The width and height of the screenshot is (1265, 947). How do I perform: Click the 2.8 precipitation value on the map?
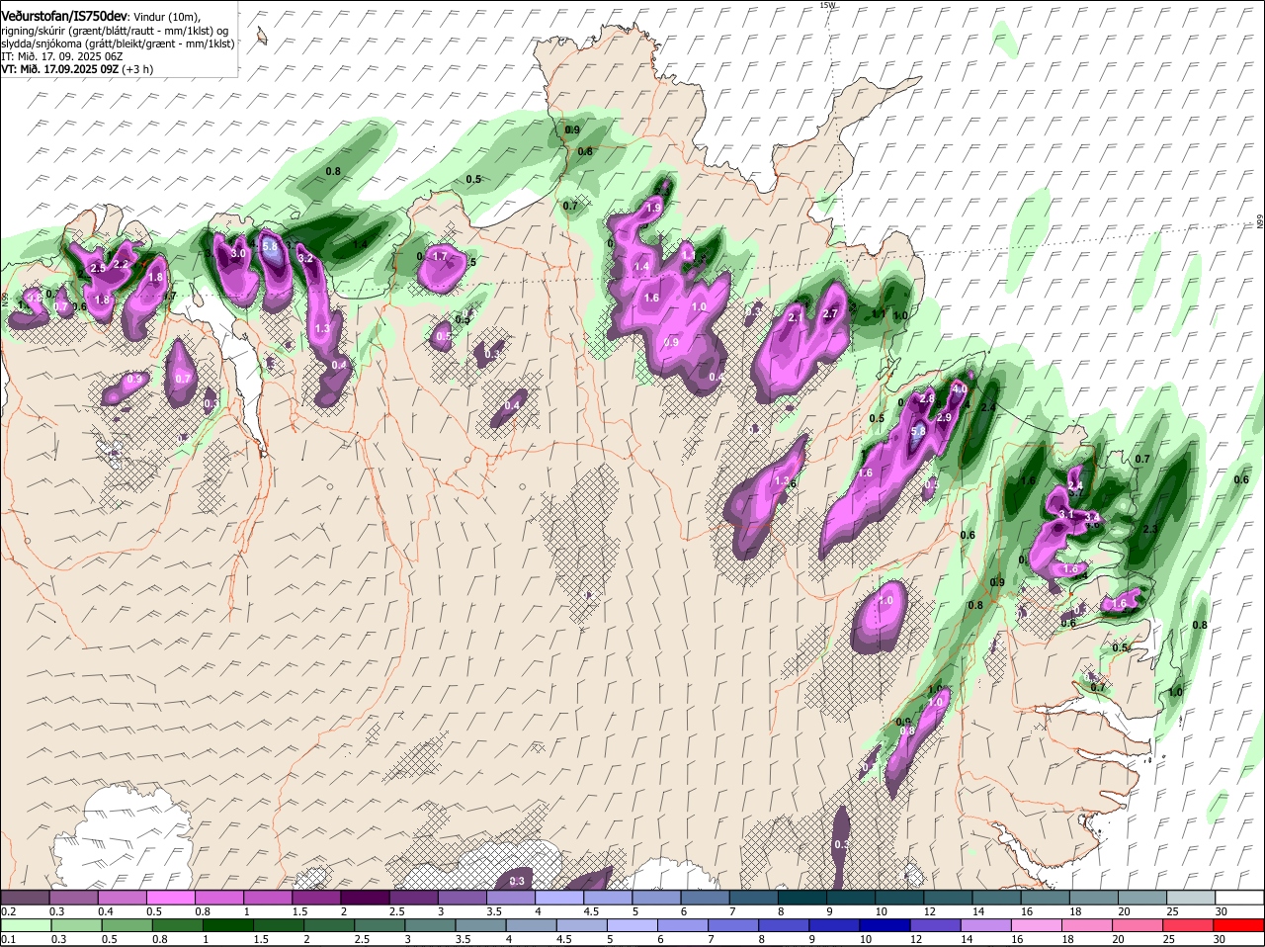(x=927, y=398)
